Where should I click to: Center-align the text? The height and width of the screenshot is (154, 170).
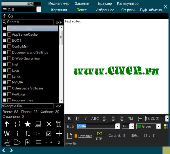[x=113, y=119]
